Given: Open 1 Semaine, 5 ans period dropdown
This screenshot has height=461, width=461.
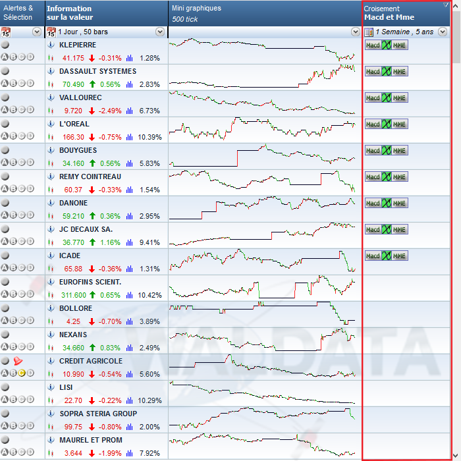Looking at the screenshot, I should tap(443, 32).
